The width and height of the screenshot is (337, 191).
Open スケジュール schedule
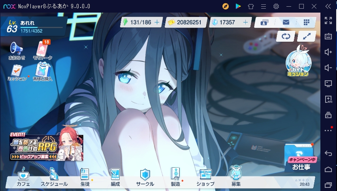coord(54,176)
